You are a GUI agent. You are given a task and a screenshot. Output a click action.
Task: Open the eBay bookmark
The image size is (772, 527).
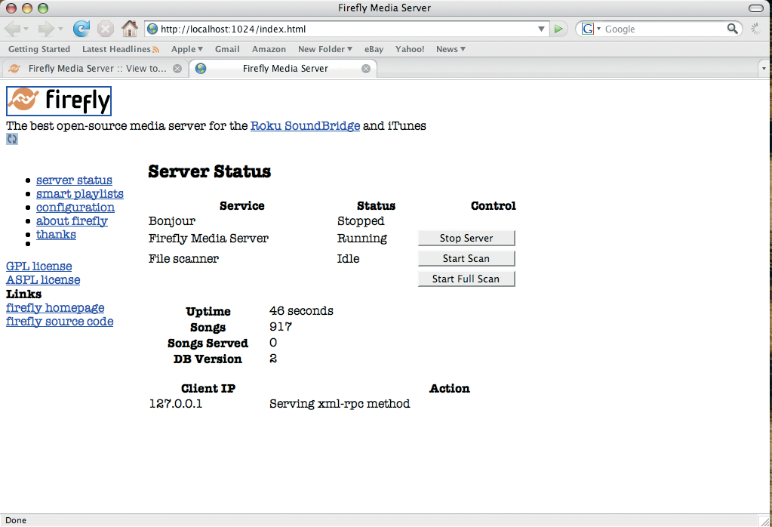click(374, 49)
